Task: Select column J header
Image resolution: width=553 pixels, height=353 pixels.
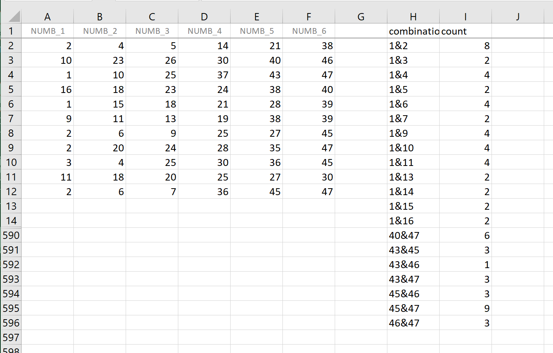Action: click(x=518, y=17)
